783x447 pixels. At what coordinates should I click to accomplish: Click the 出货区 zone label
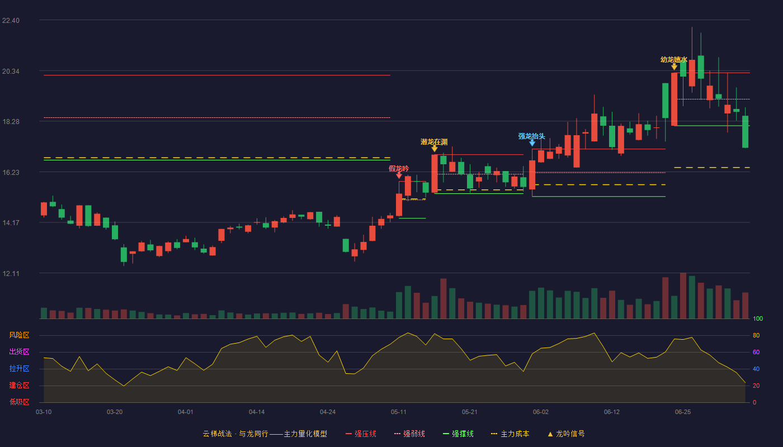(19, 352)
